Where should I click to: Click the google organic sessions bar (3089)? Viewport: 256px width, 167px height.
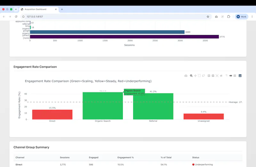coord(107,32)
